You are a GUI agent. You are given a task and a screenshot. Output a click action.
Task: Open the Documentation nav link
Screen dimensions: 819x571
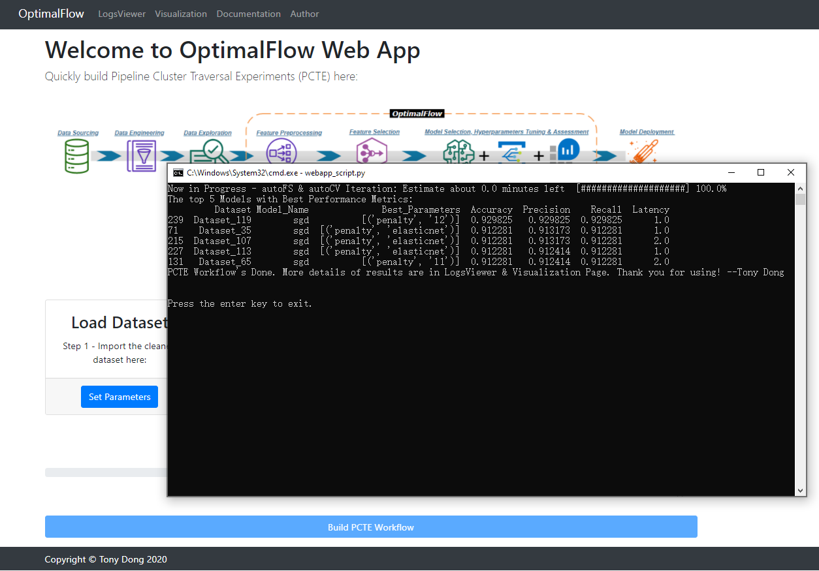click(248, 14)
